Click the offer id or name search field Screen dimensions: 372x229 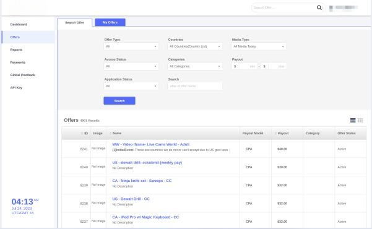[x=195, y=86]
